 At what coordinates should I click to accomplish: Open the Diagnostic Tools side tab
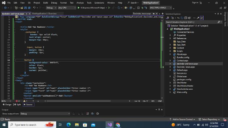tap(225, 19)
